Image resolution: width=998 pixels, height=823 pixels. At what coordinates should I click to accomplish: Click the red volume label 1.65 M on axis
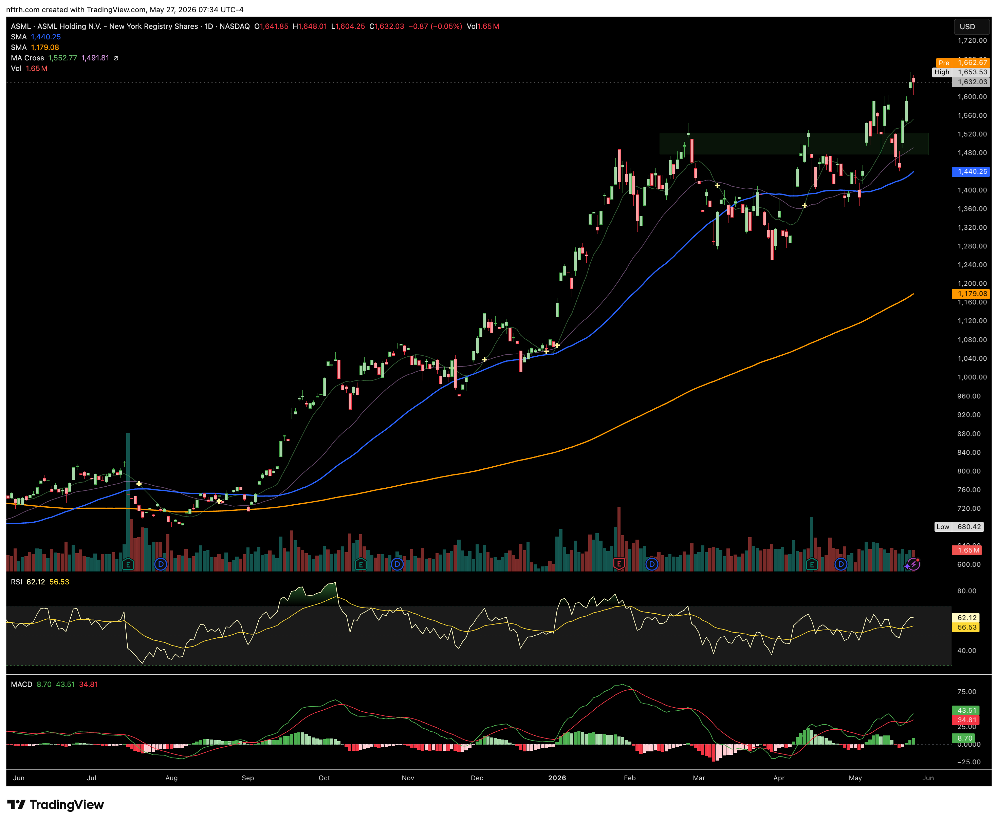tap(967, 550)
